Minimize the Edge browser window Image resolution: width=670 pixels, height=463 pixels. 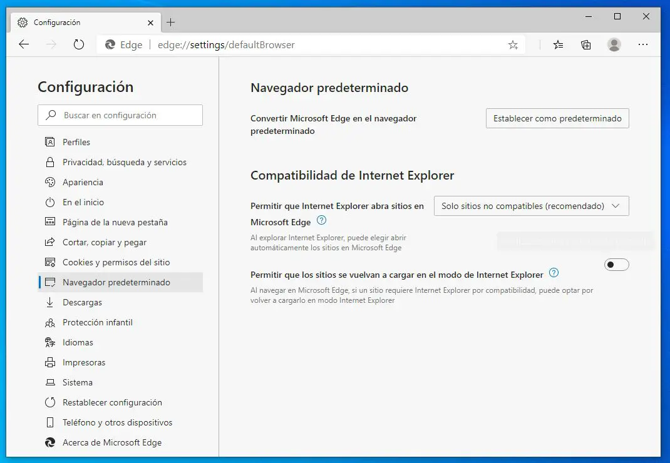point(589,16)
